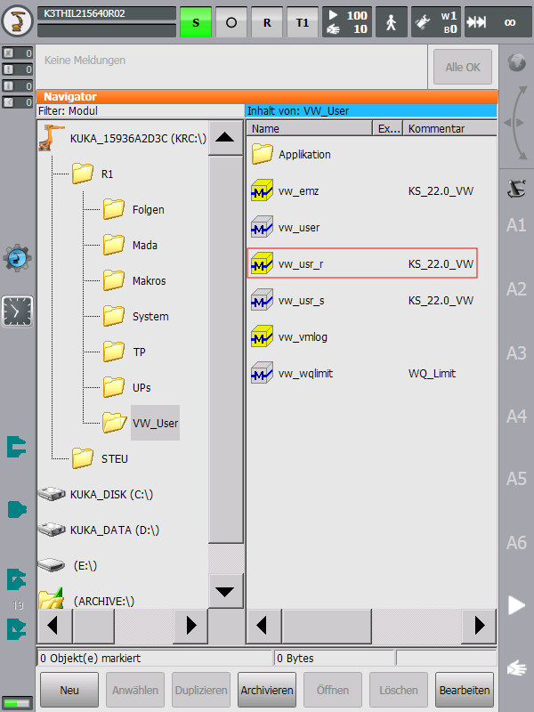
Task: Click file list horizontal scroll right arrow
Action: (479, 626)
